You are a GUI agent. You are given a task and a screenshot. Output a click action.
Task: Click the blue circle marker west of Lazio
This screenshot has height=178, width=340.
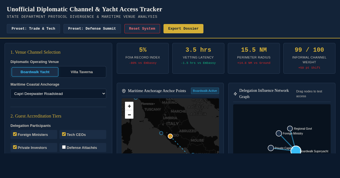161,133
